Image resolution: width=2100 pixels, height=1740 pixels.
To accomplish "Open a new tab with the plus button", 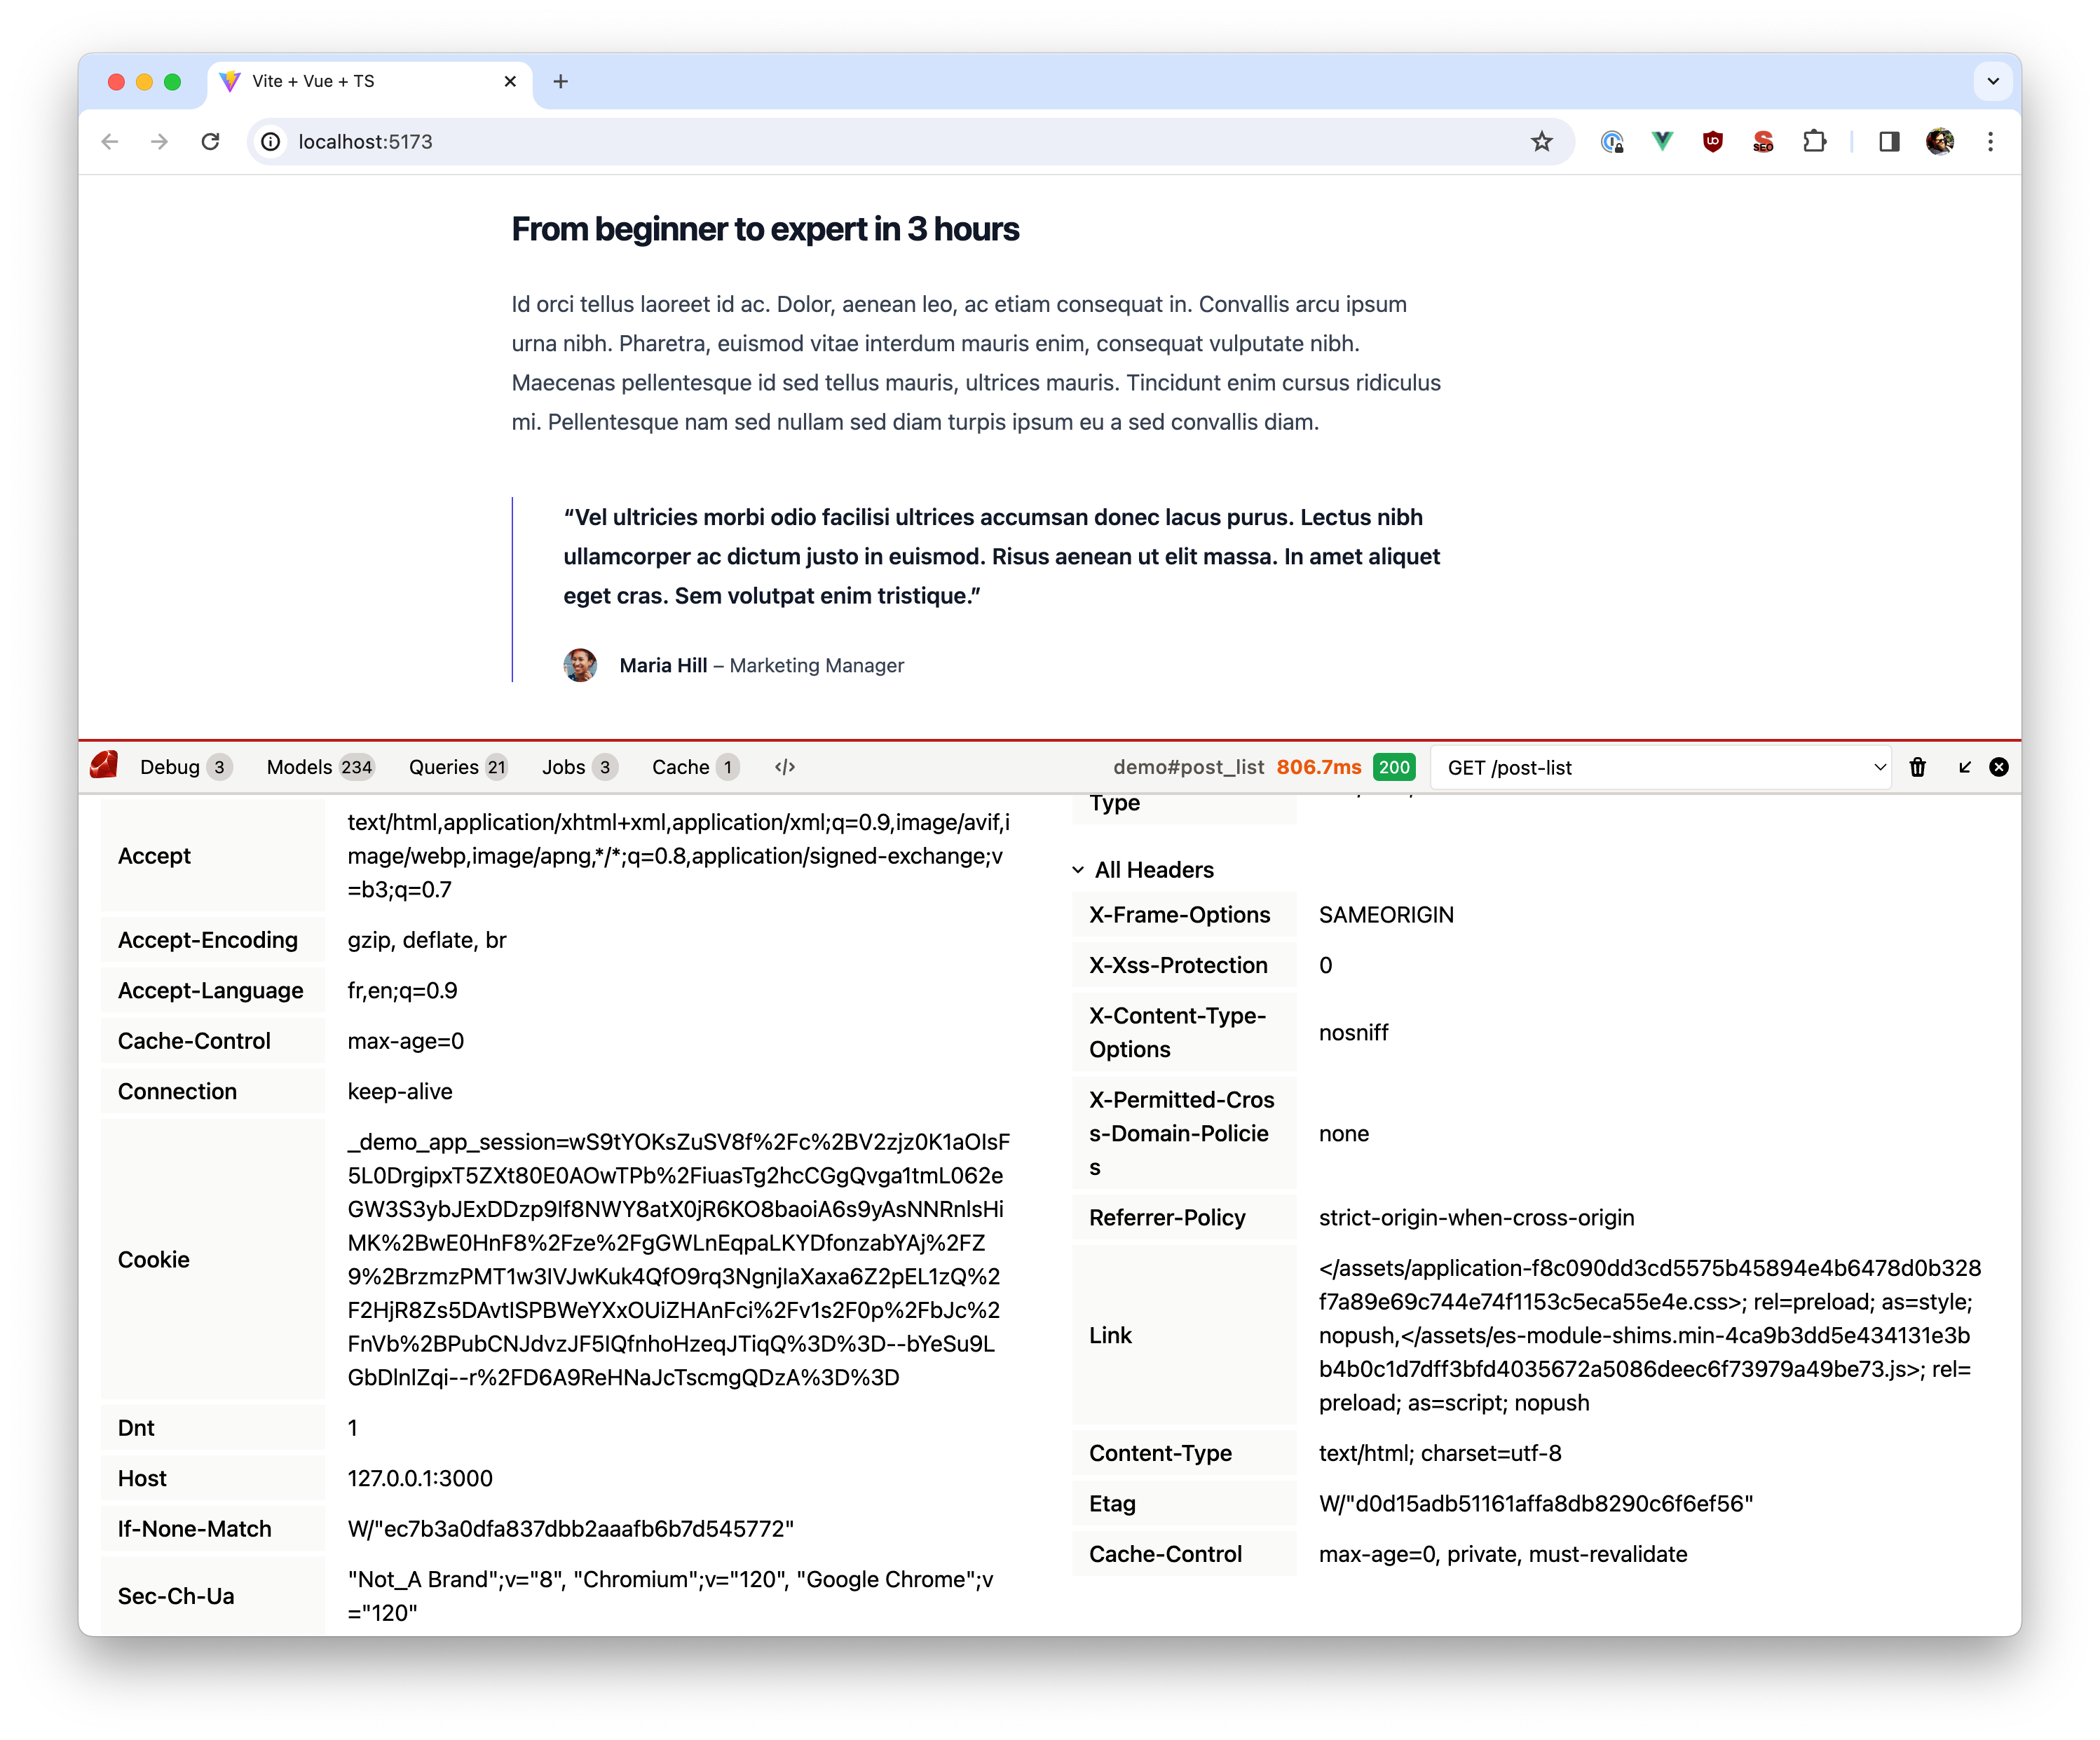I will click(x=561, y=81).
